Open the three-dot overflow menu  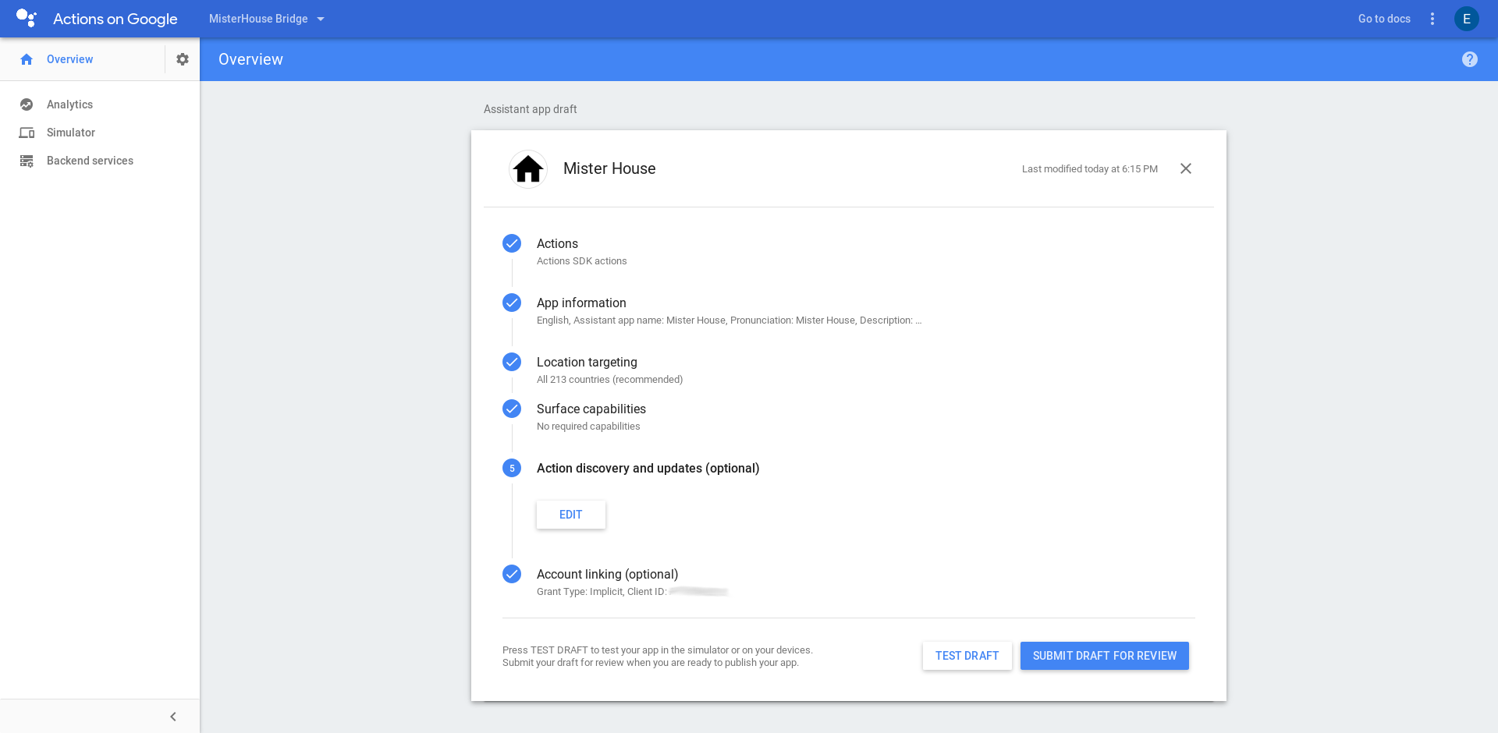1432,19
